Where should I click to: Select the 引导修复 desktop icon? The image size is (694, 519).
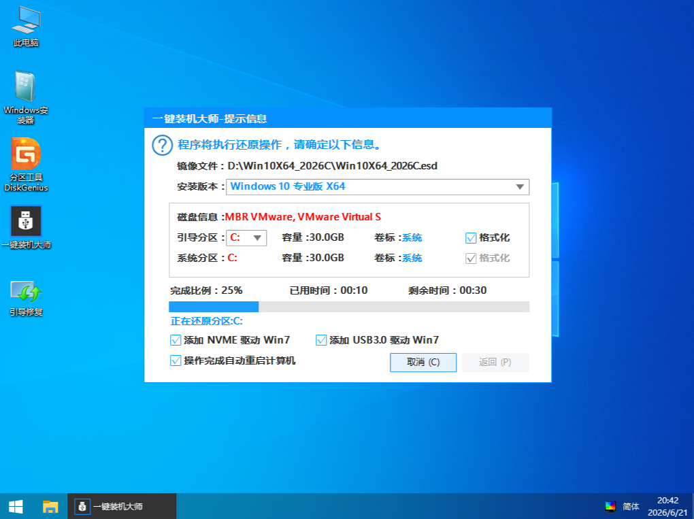click(26, 298)
